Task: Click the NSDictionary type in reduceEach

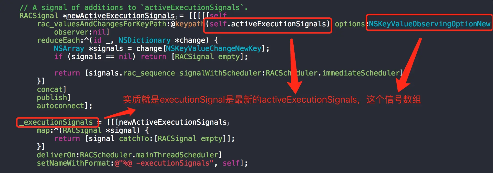Action: (x=144, y=40)
